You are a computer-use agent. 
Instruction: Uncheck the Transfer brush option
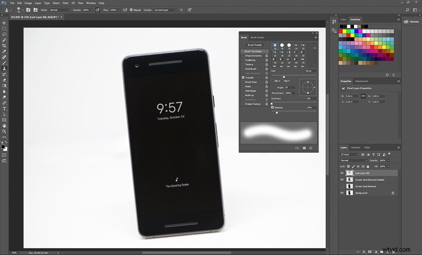(243, 77)
